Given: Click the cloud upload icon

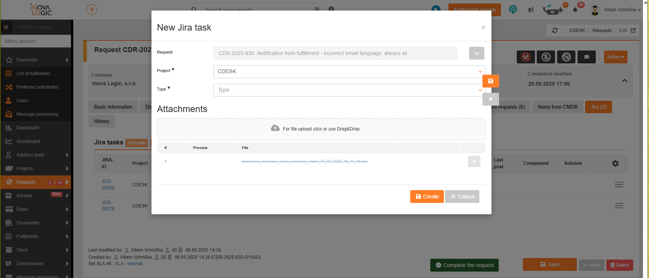Looking at the screenshot, I should (x=275, y=128).
